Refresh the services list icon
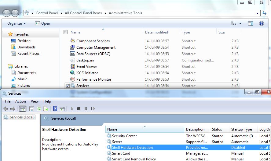 pyautogui.click(x=39, y=109)
